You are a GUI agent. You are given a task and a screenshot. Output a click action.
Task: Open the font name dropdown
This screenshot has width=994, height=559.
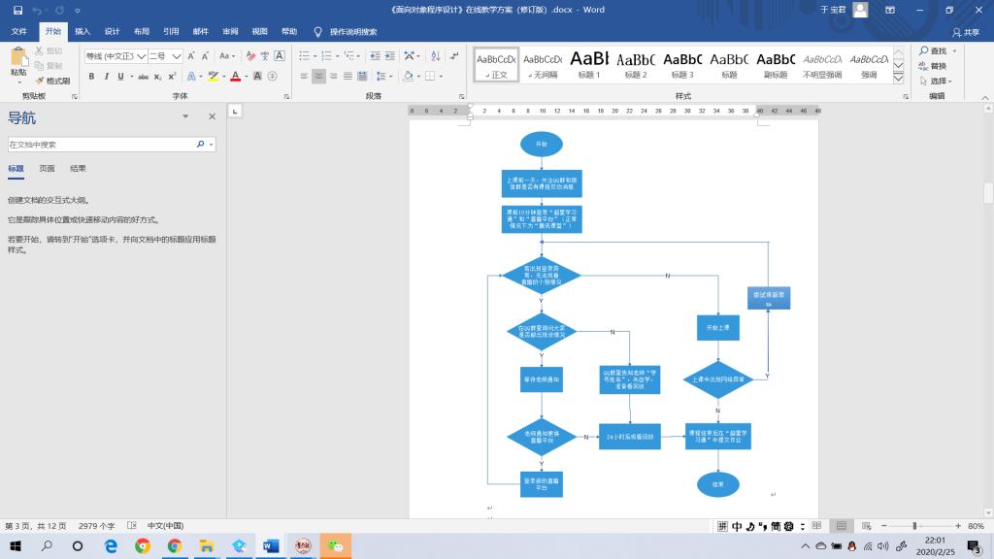[141, 55]
